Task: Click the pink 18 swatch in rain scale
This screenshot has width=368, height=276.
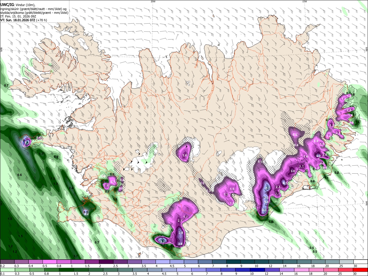Action: pos(317,270)
